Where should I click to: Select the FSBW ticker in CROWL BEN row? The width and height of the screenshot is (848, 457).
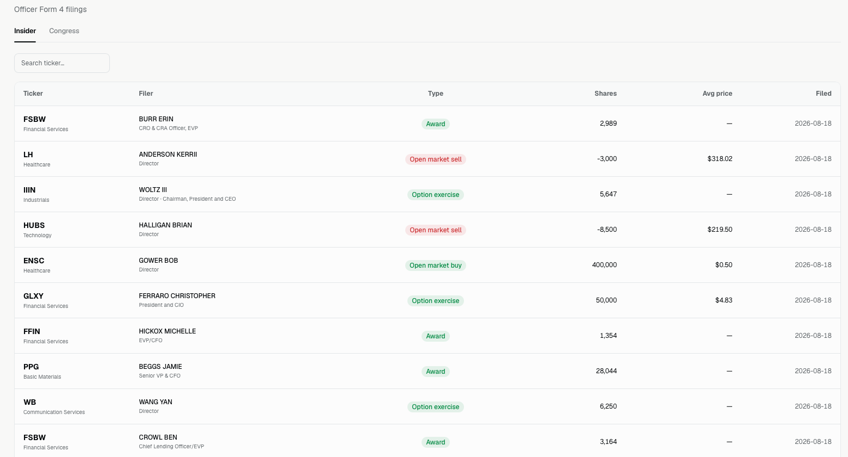click(35, 437)
